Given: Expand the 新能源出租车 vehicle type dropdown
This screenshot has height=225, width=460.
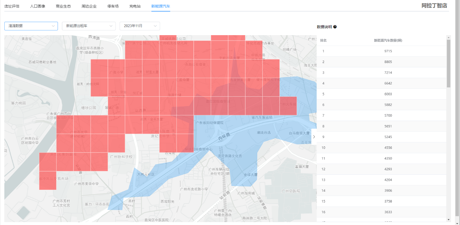Looking at the screenshot, I should [89, 26].
